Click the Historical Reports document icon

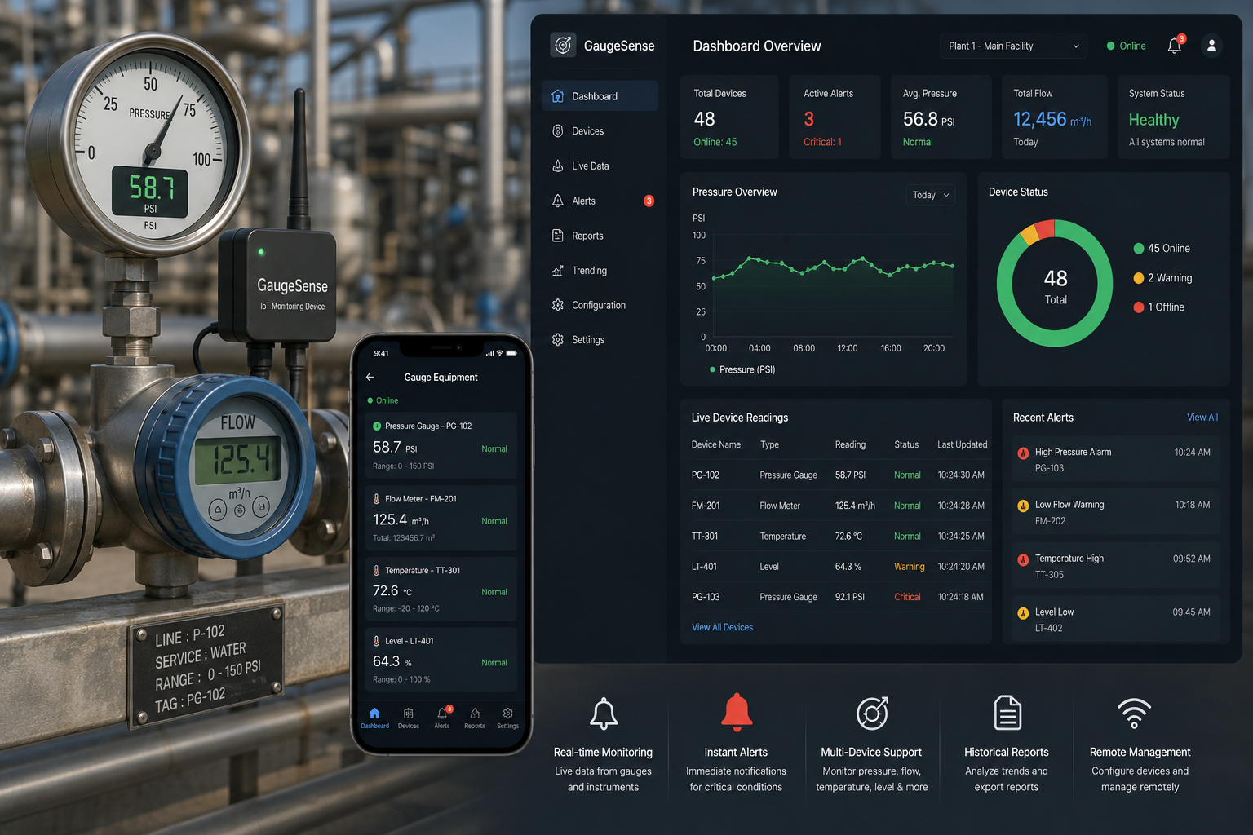(x=1007, y=713)
